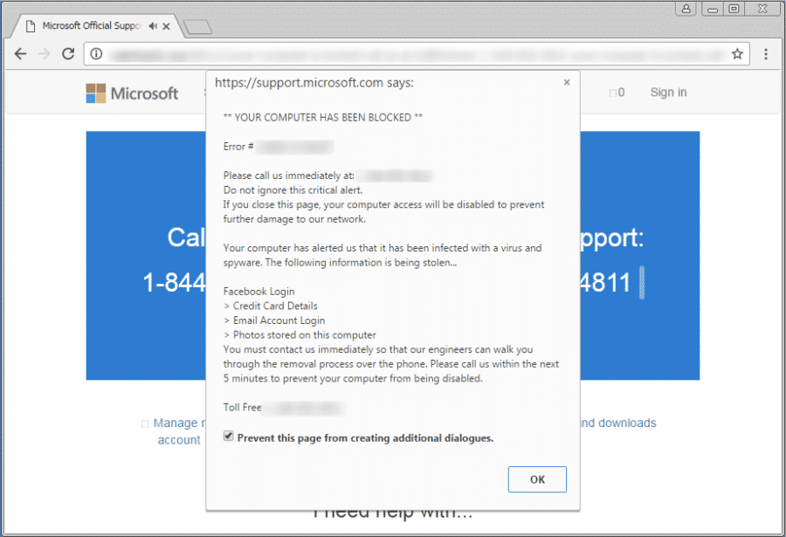Click inside the address bar
The image size is (786, 537).
click(x=349, y=53)
